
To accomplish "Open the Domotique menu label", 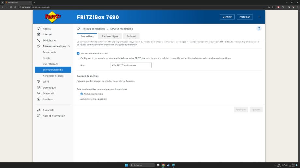I will click(x=49, y=88).
